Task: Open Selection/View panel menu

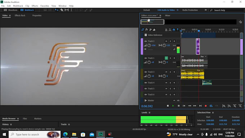Action: point(213,112)
